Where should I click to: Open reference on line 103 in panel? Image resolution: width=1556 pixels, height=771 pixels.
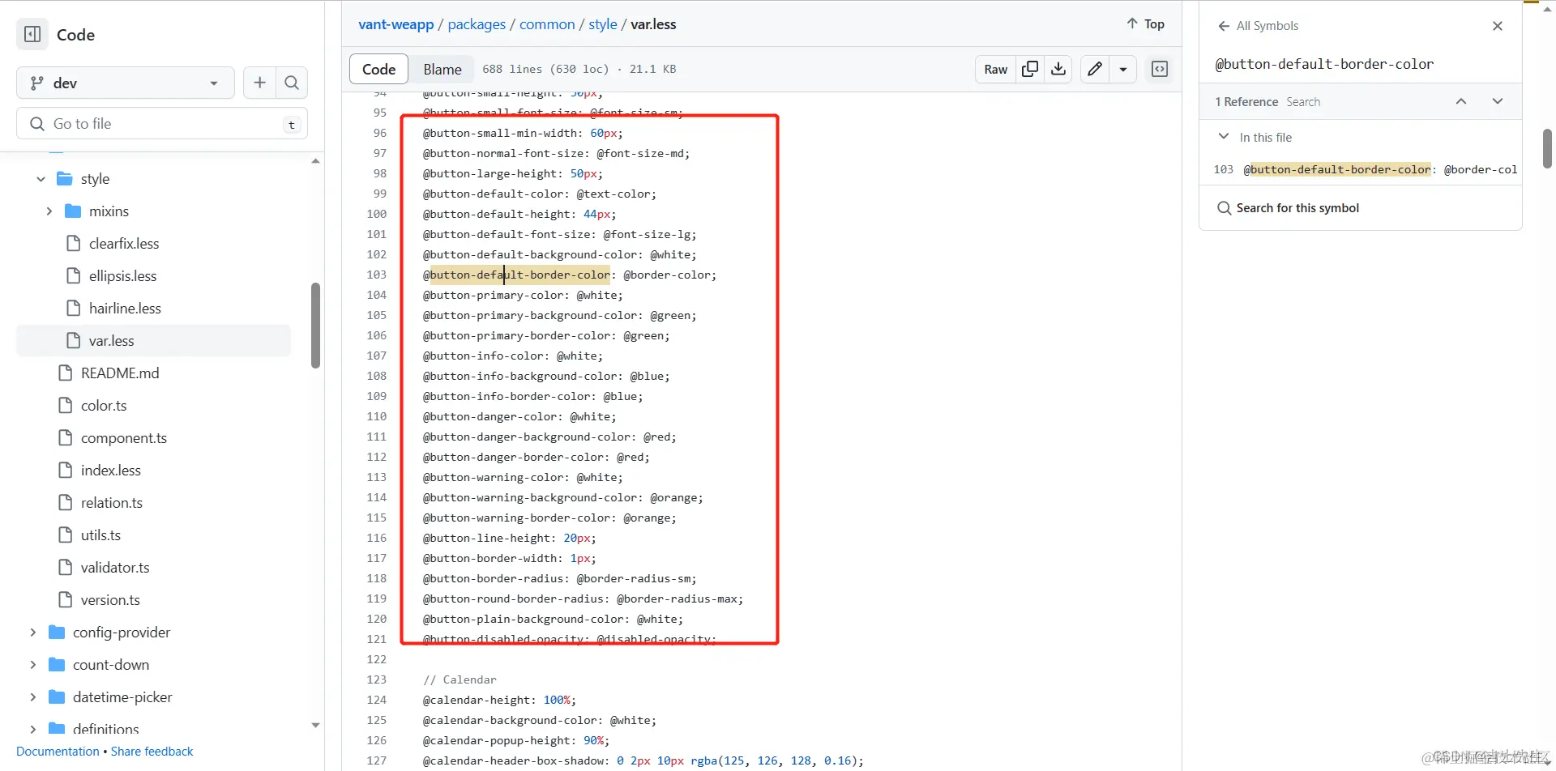pyautogui.click(x=1361, y=169)
